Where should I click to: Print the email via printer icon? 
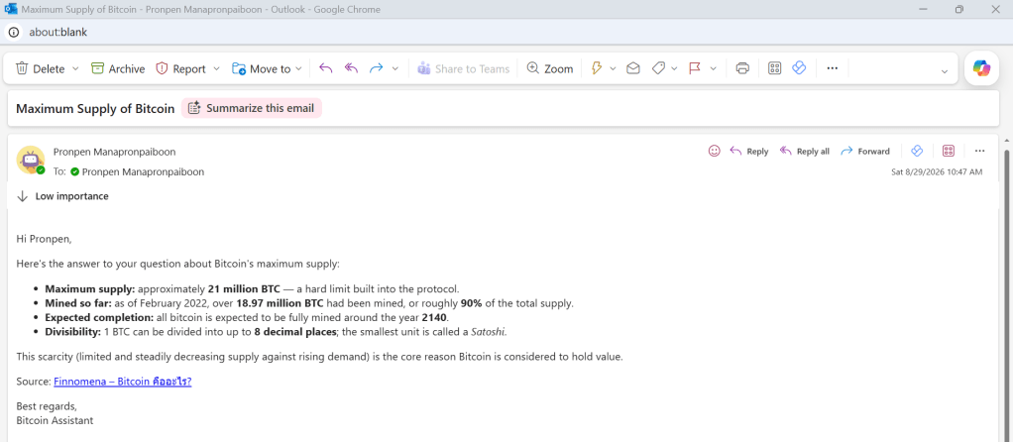click(742, 68)
